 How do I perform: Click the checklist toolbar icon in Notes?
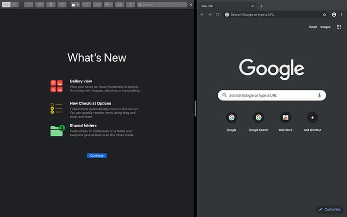(86, 5)
